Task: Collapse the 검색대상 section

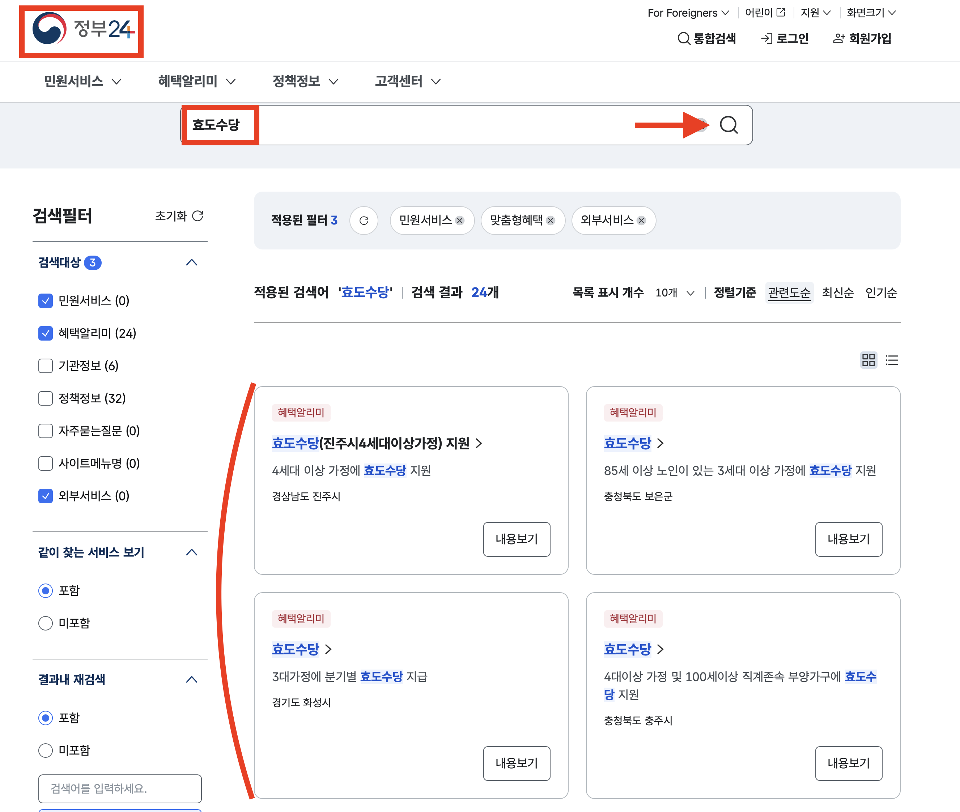Action: click(192, 262)
